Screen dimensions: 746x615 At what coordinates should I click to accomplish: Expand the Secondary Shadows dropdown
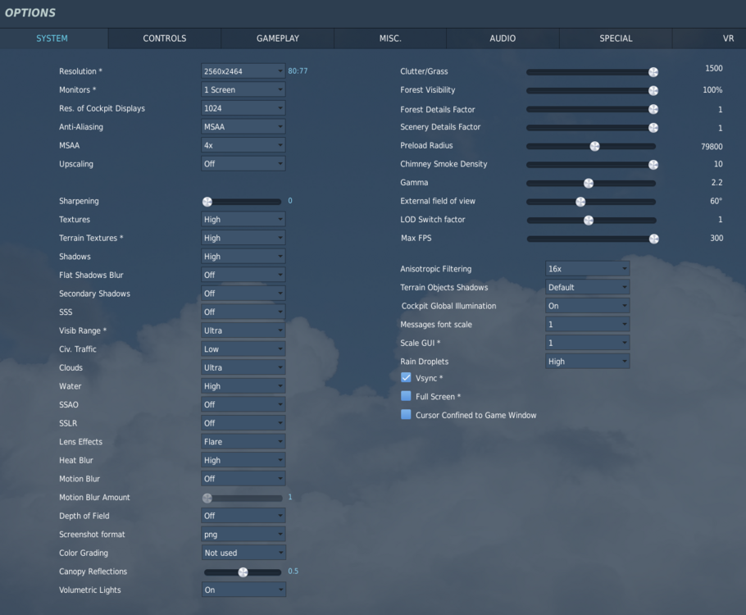pos(243,294)
